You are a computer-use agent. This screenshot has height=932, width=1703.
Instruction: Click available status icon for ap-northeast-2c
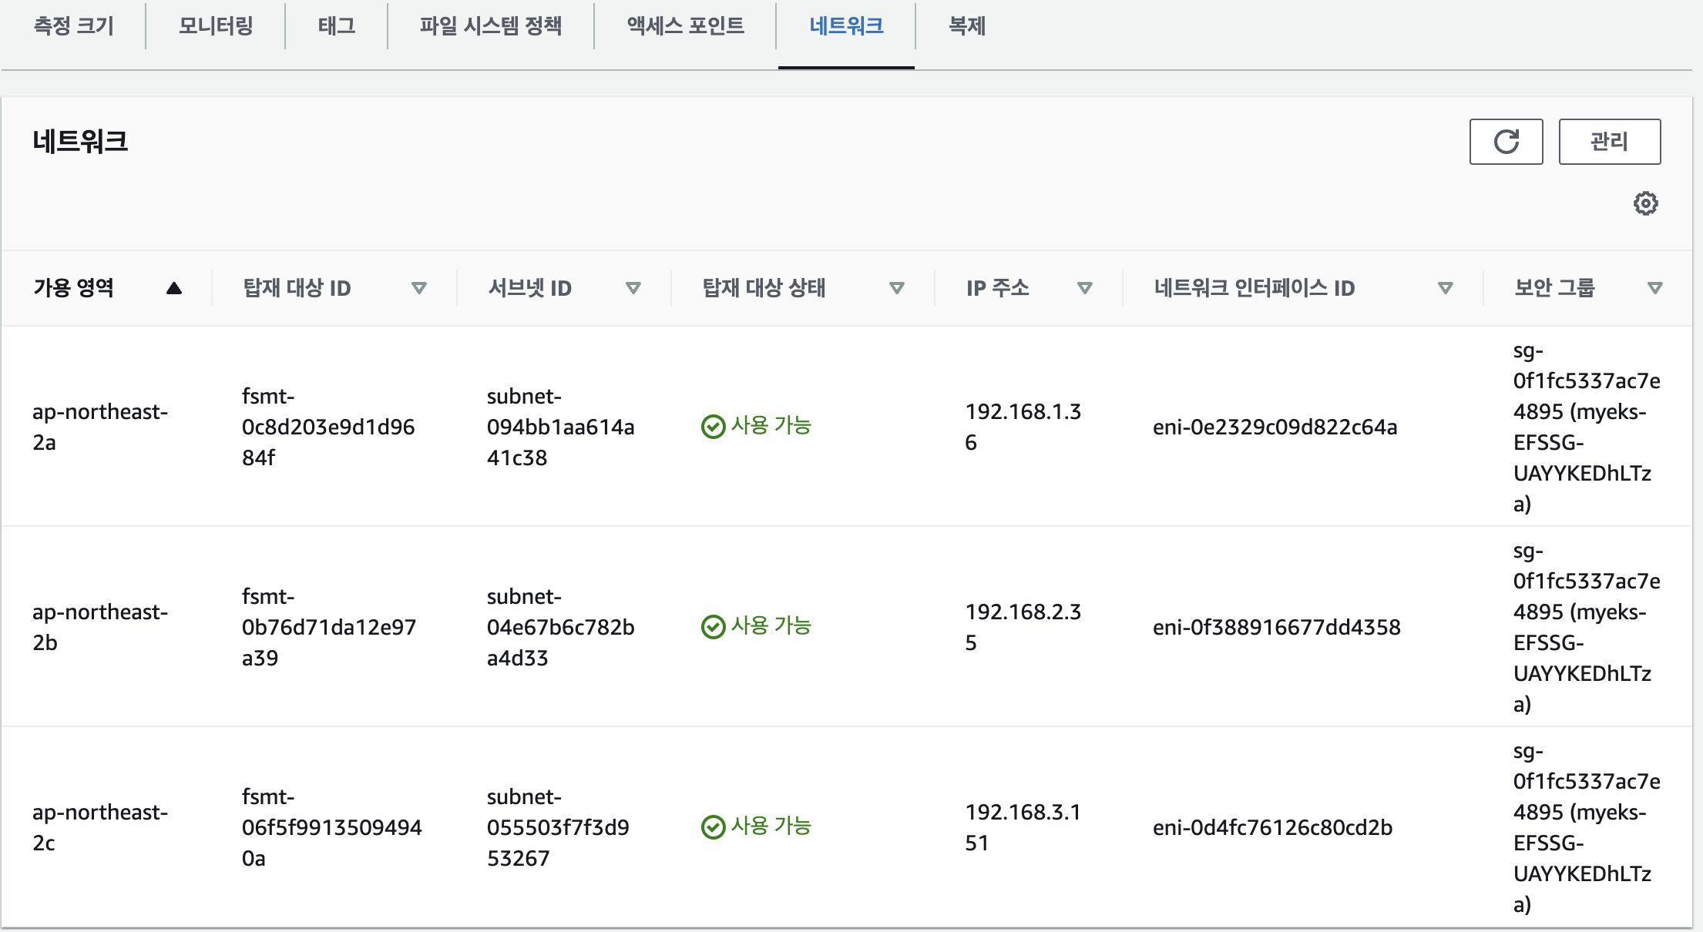[x=713, y=826]
